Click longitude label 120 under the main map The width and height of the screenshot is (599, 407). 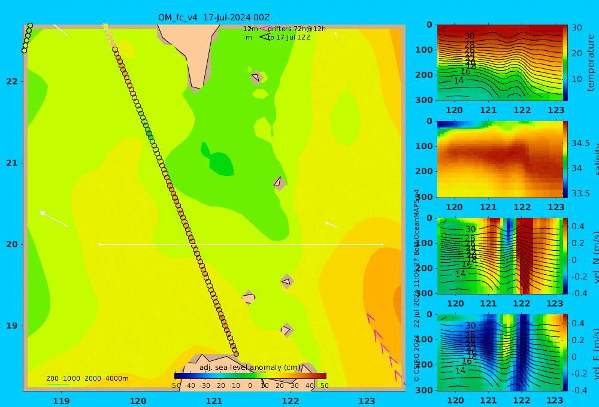138,401
